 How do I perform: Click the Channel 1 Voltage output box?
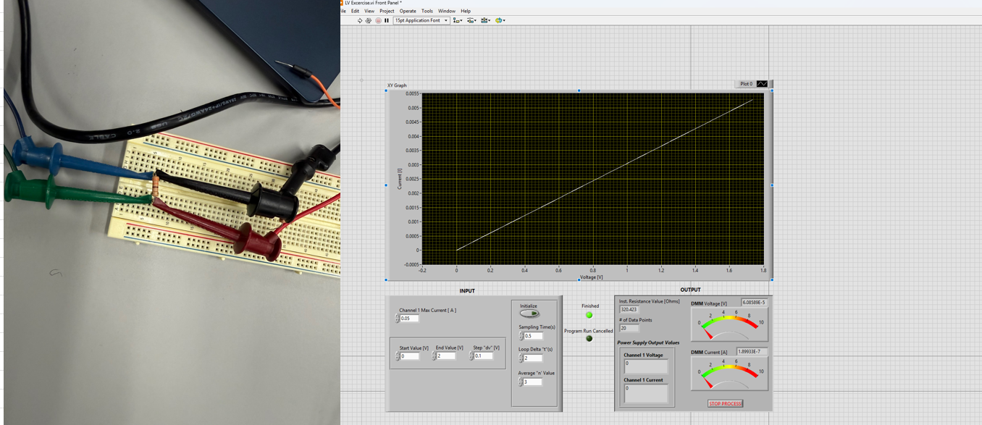coord(646,366)
